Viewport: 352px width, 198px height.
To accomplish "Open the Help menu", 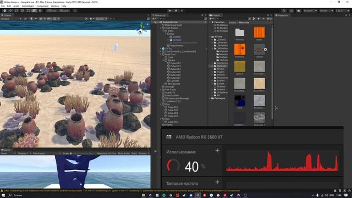I will coord(64,6).
